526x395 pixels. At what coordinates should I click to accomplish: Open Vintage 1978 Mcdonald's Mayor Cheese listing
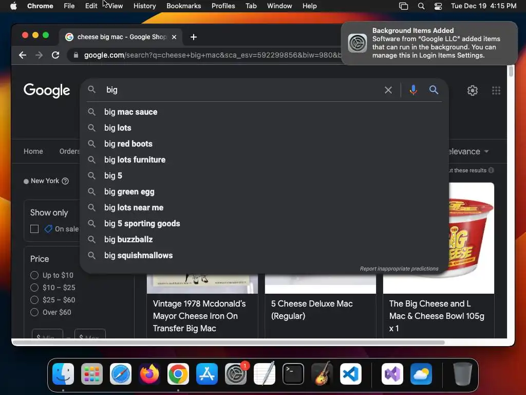[199, 316]
